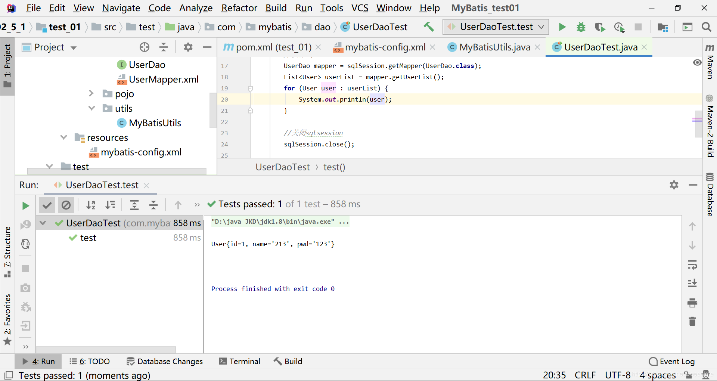
Task: Click UTF-8 encoding in status bar
Action: click(618, 375)
